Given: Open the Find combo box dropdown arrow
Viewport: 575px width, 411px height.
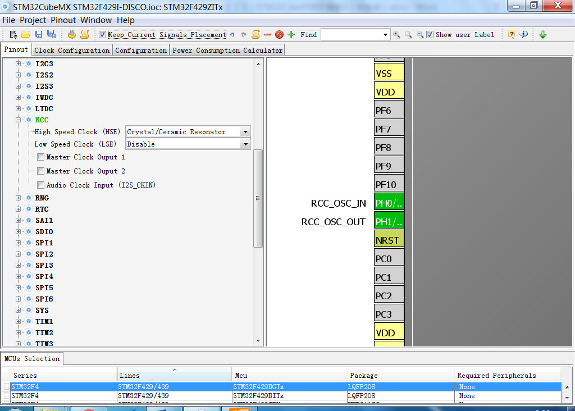Looking at the screenshot, I should (385, 35).
